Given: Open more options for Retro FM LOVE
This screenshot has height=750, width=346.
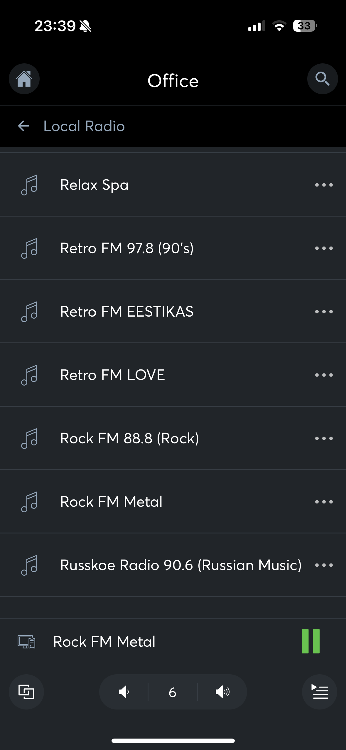Looking at the screenshot, I should pyautogui.click(x=324, y=375).
